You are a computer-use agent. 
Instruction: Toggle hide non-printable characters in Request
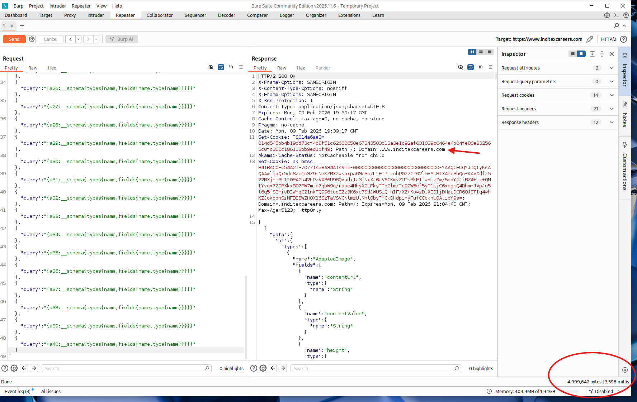[211, 67]
